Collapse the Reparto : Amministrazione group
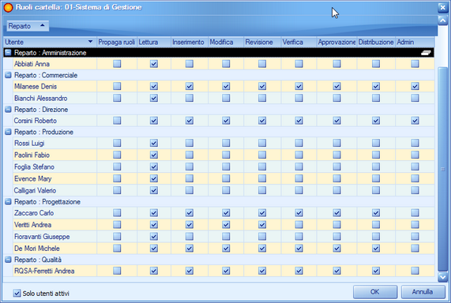This screenshot has width=451, height=303. click(8, 52)
